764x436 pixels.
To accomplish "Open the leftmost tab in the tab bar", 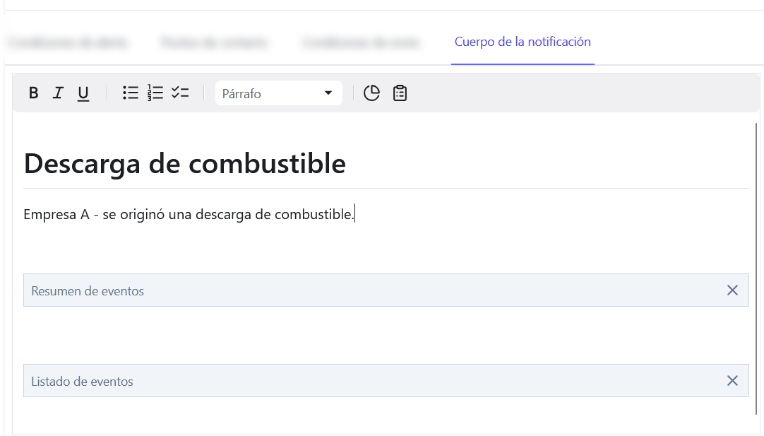I will [68, 42].
